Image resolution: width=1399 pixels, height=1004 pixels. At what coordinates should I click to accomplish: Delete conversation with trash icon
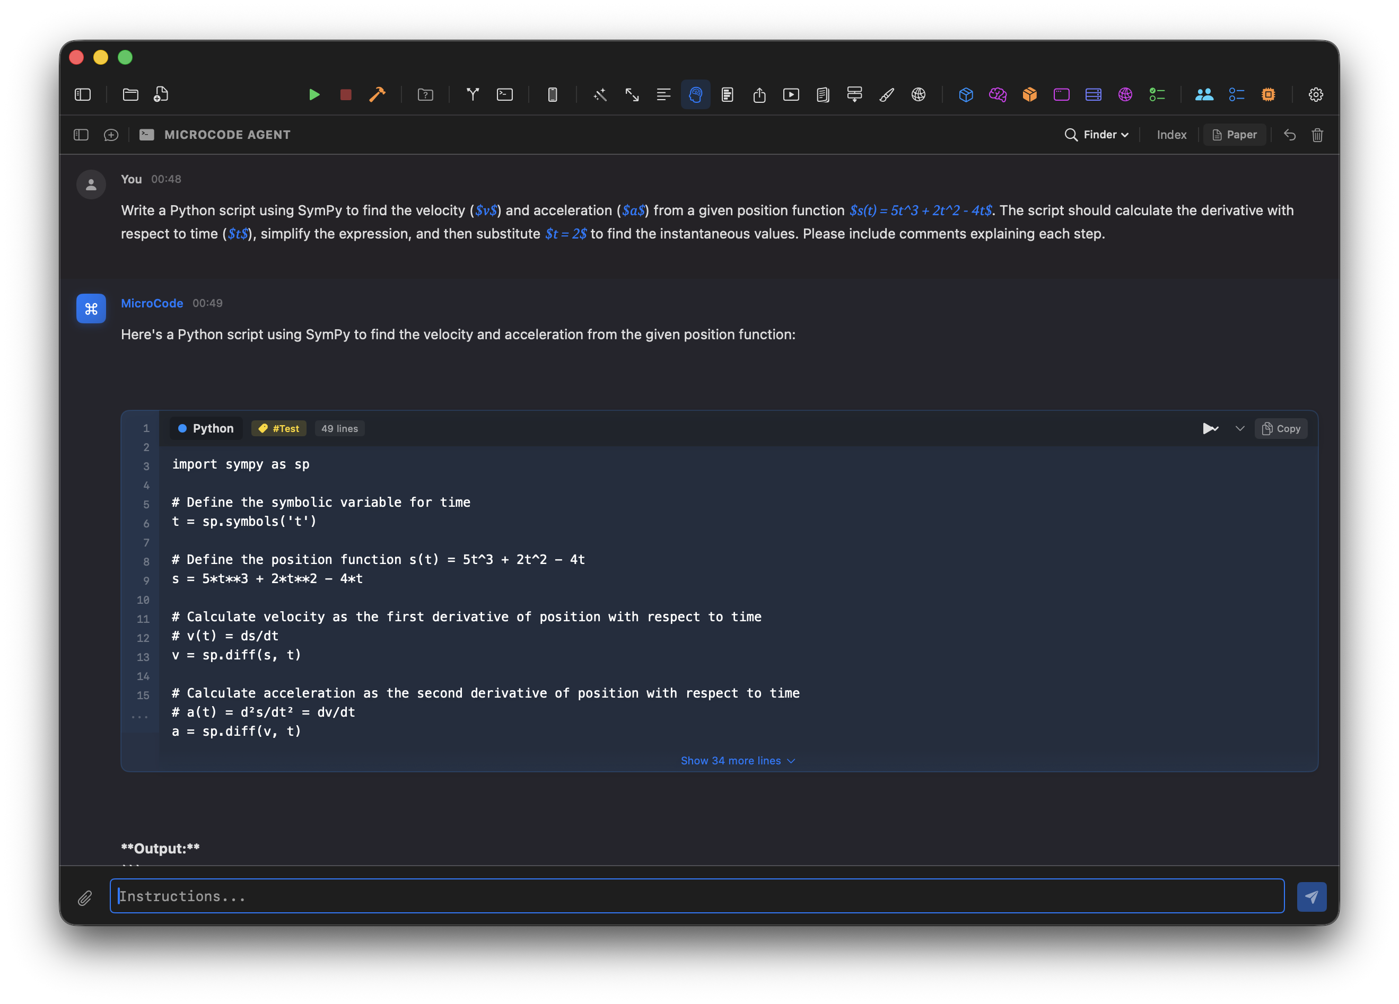coord(1317,135)
